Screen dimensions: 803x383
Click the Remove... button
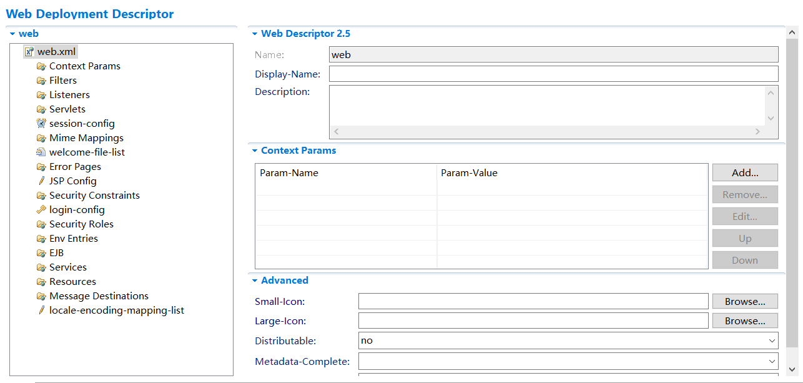[x=745, y=194]
